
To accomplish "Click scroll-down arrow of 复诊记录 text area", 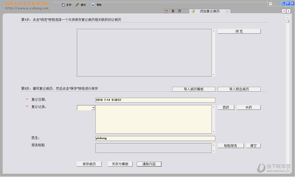I will (x=213, y=132).
